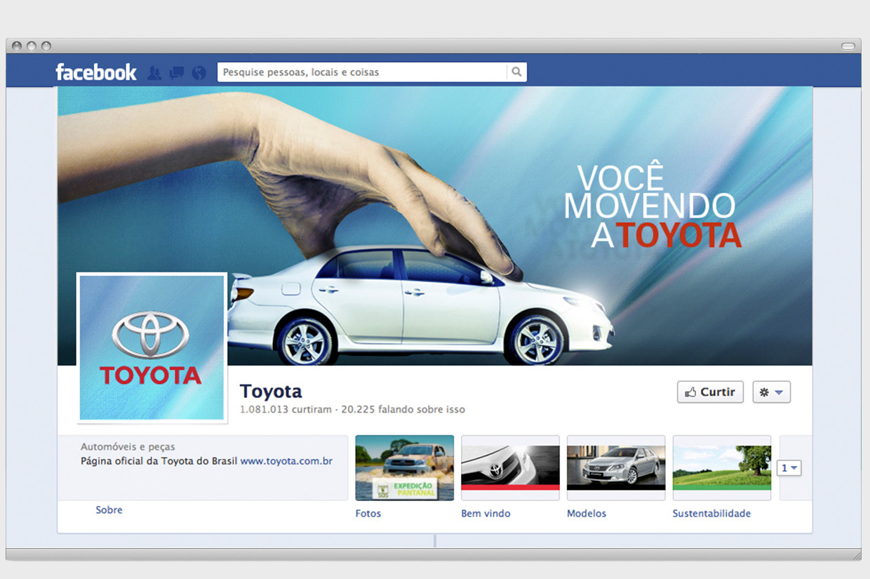Image resolution: width=870 pixels, height=579 pixels.
Task: Open the friend requests icon
Action: pyautogui.click(x=154, y=72)
